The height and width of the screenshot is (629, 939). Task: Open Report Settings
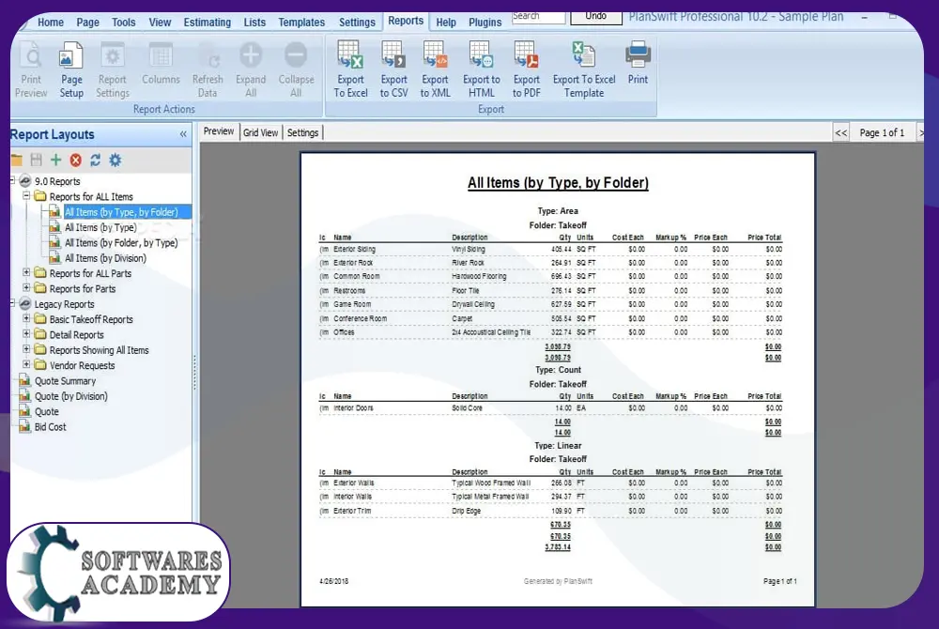pyautogui.click(x=113, y=70)
